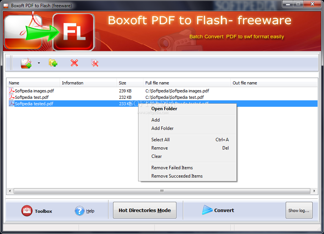Click the Add Folder toolbar icon

(53, 63)
